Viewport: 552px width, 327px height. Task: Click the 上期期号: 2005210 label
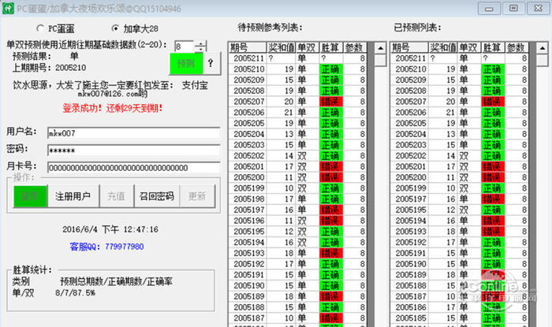coord(49,68)
